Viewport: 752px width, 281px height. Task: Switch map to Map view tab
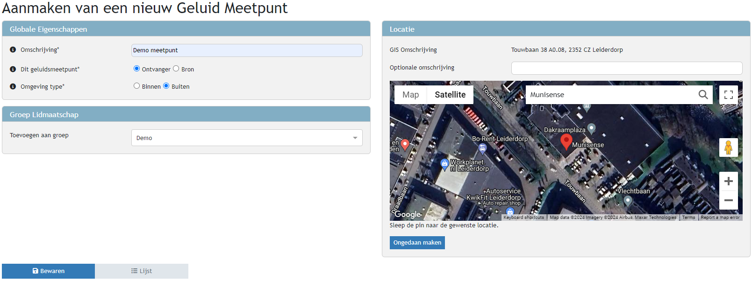click(x=410, y=95)
